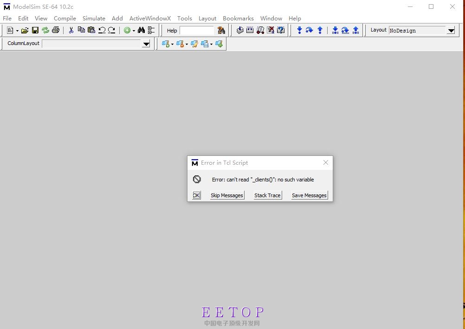Click the Redo icon
465x329 pixels.
pos(111,30)
